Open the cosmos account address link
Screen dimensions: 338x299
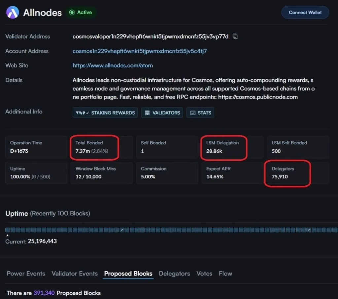tap(140, 51)
